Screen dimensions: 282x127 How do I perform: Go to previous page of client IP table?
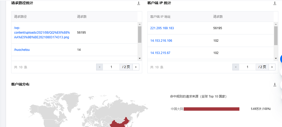click(x=236, y=67)
